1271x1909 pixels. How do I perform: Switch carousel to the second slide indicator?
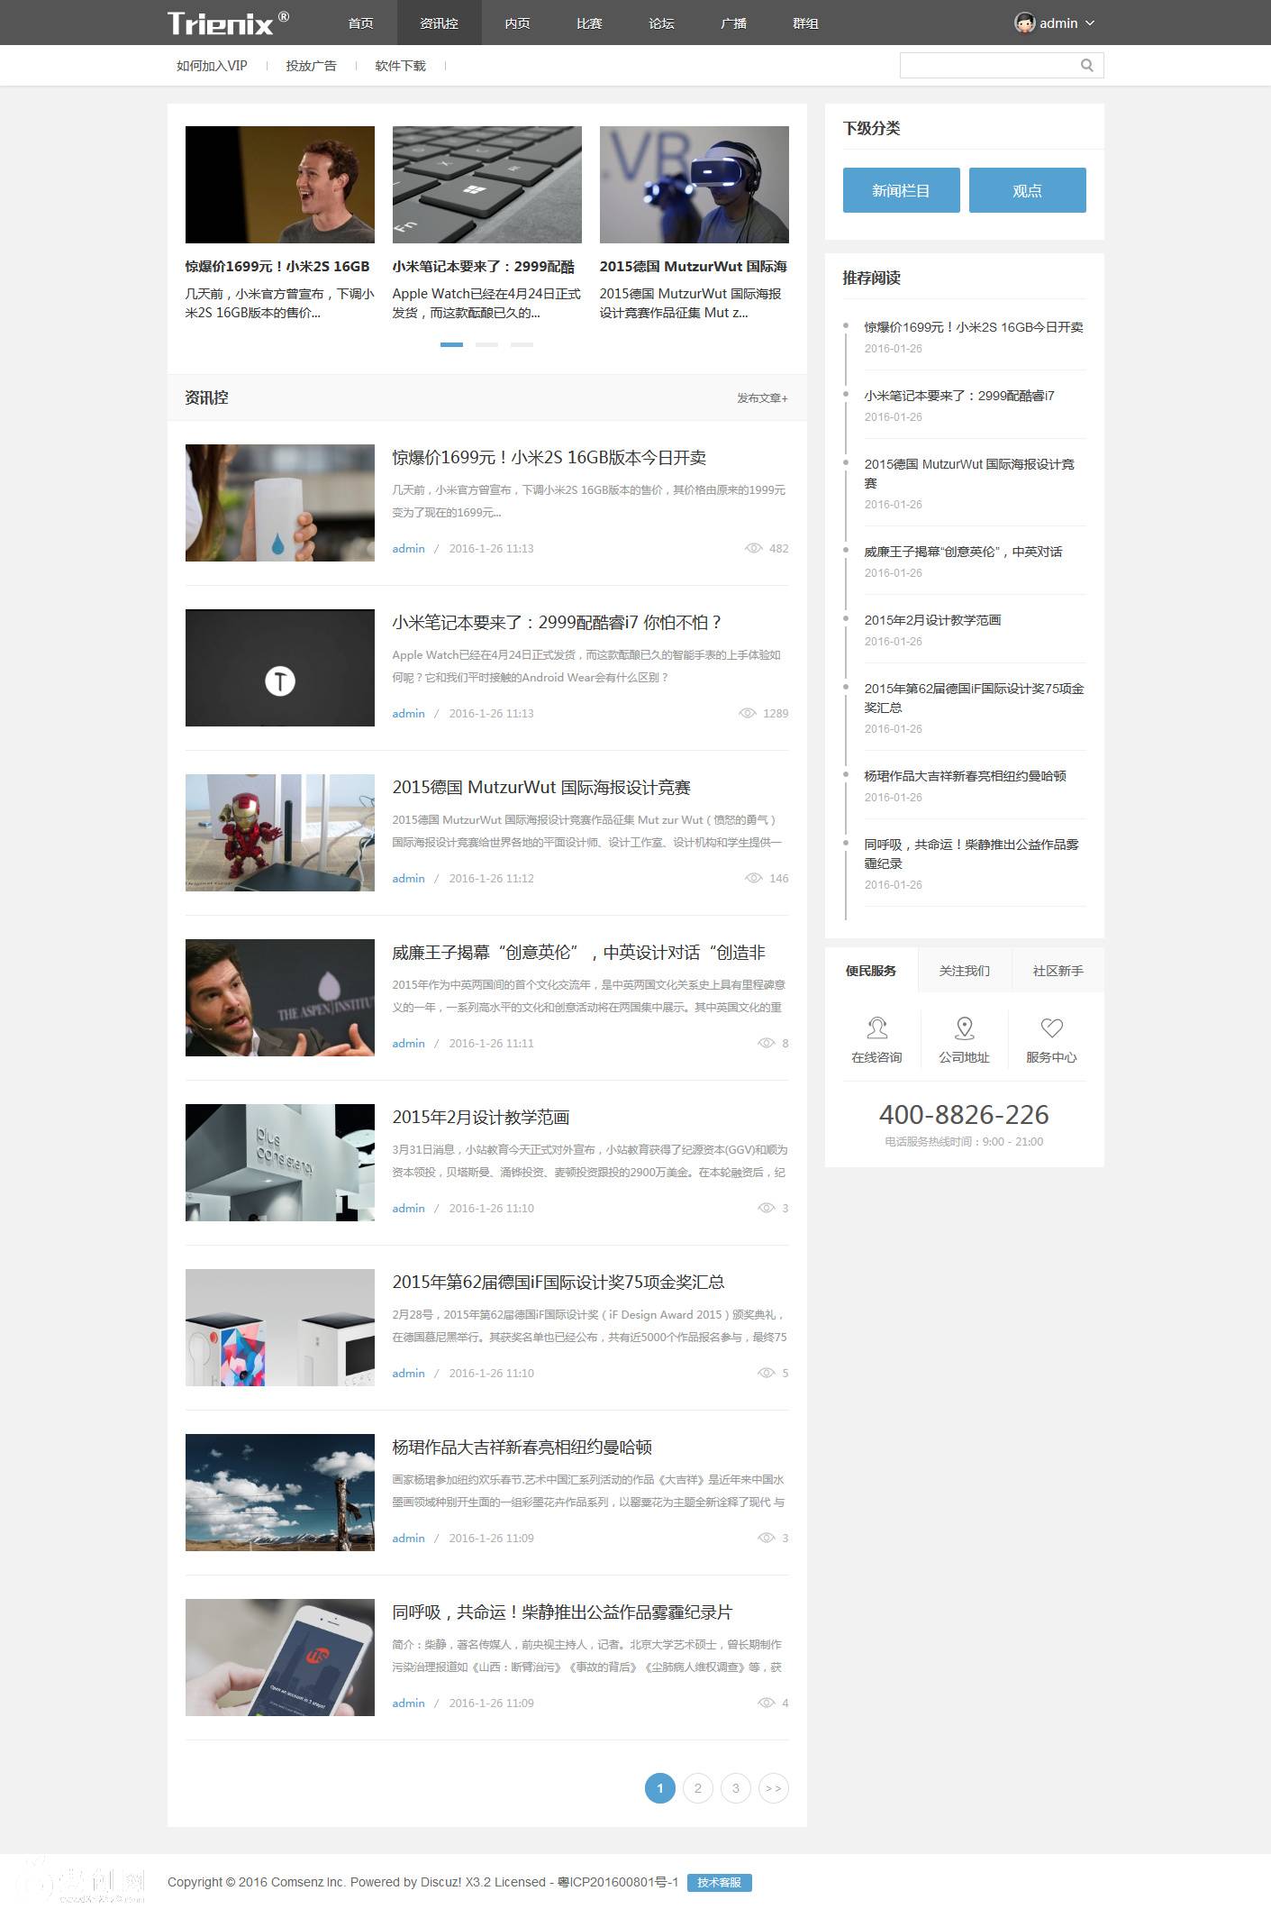(x=486, y=344)
